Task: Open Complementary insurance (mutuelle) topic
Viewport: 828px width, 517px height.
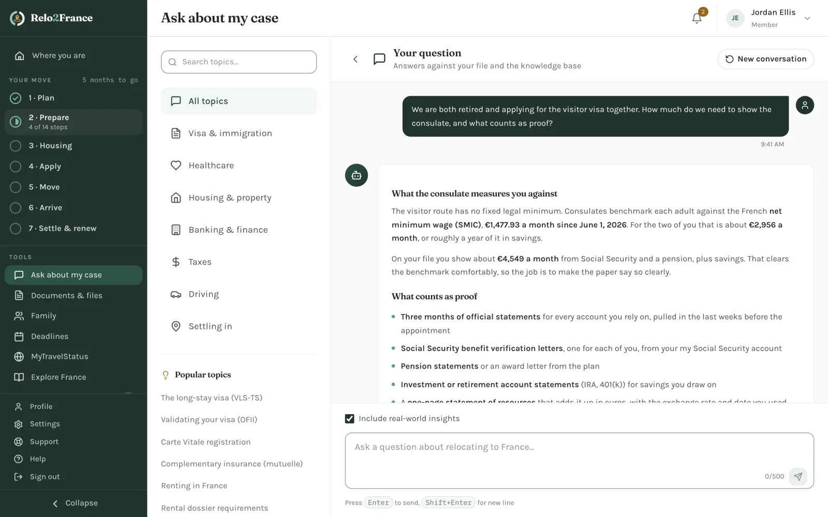Action: (x=232, y=464)
